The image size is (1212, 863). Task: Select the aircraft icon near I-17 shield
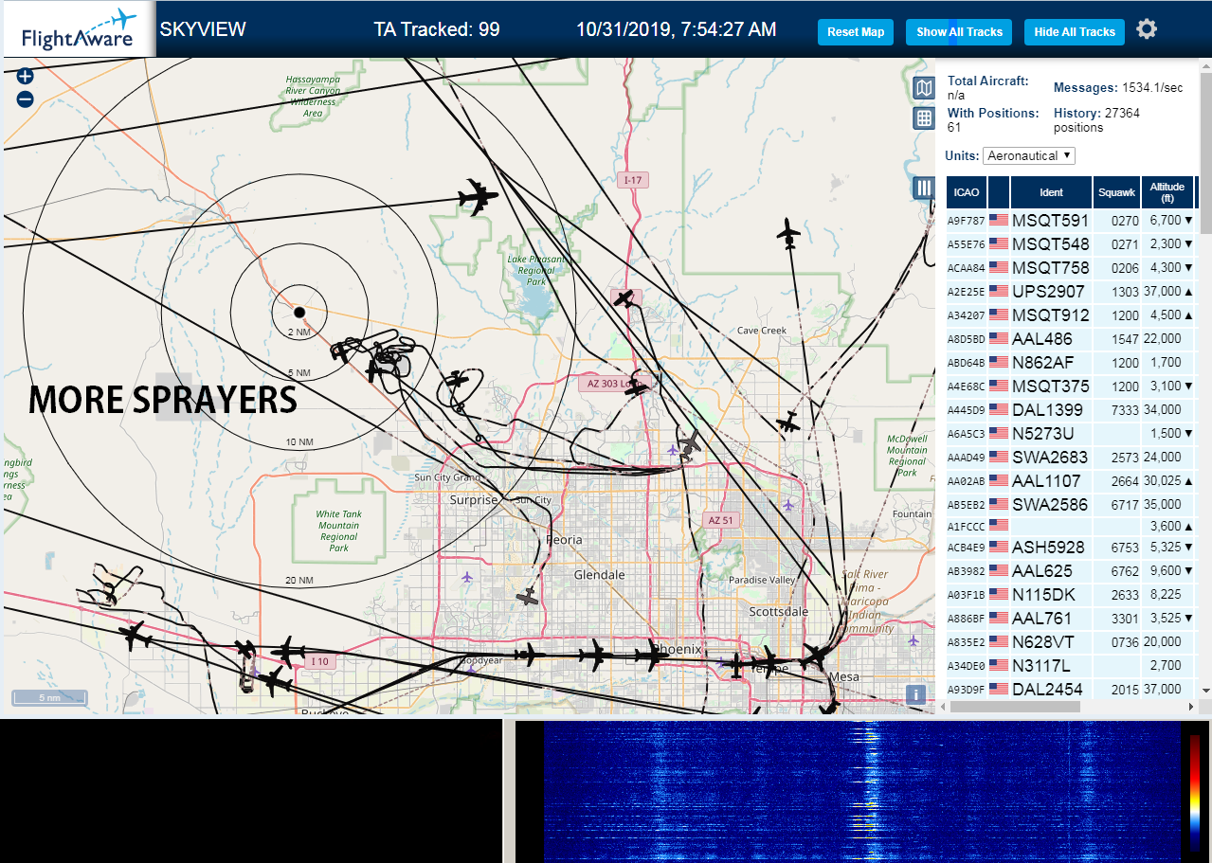pyautogui.click(x=624, y=298)
